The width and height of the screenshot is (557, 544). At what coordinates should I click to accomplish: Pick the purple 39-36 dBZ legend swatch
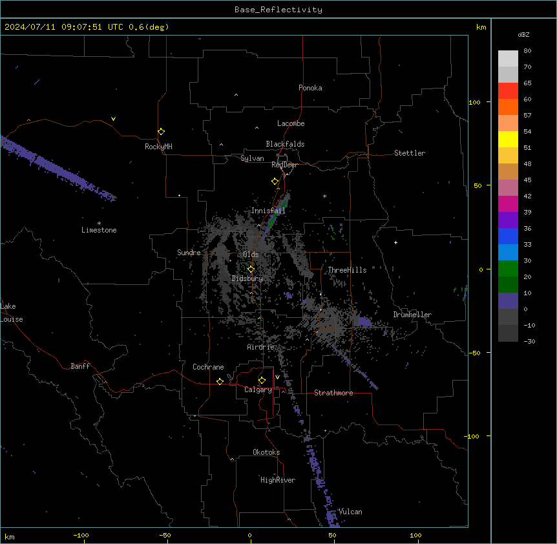click(x=508, y=220)
